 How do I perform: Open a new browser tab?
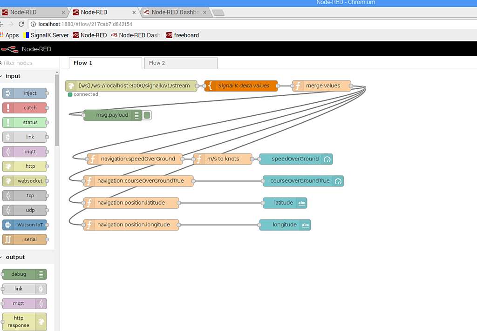tap(218, 13)
